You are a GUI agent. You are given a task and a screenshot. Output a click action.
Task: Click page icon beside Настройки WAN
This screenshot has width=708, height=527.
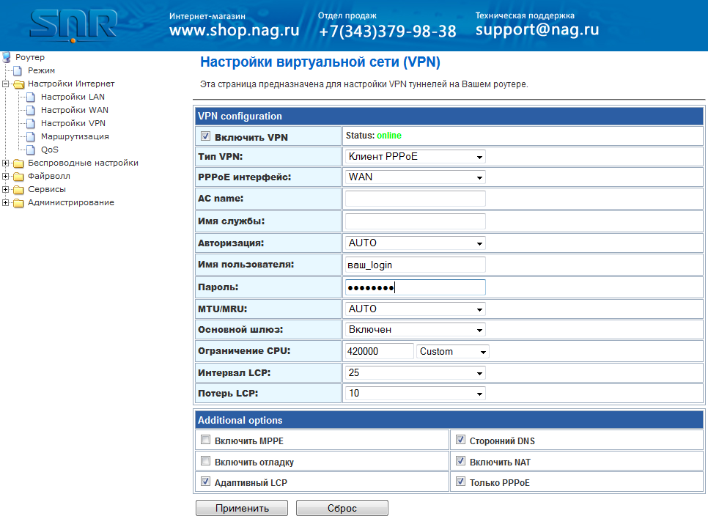[x=31, y=110]
